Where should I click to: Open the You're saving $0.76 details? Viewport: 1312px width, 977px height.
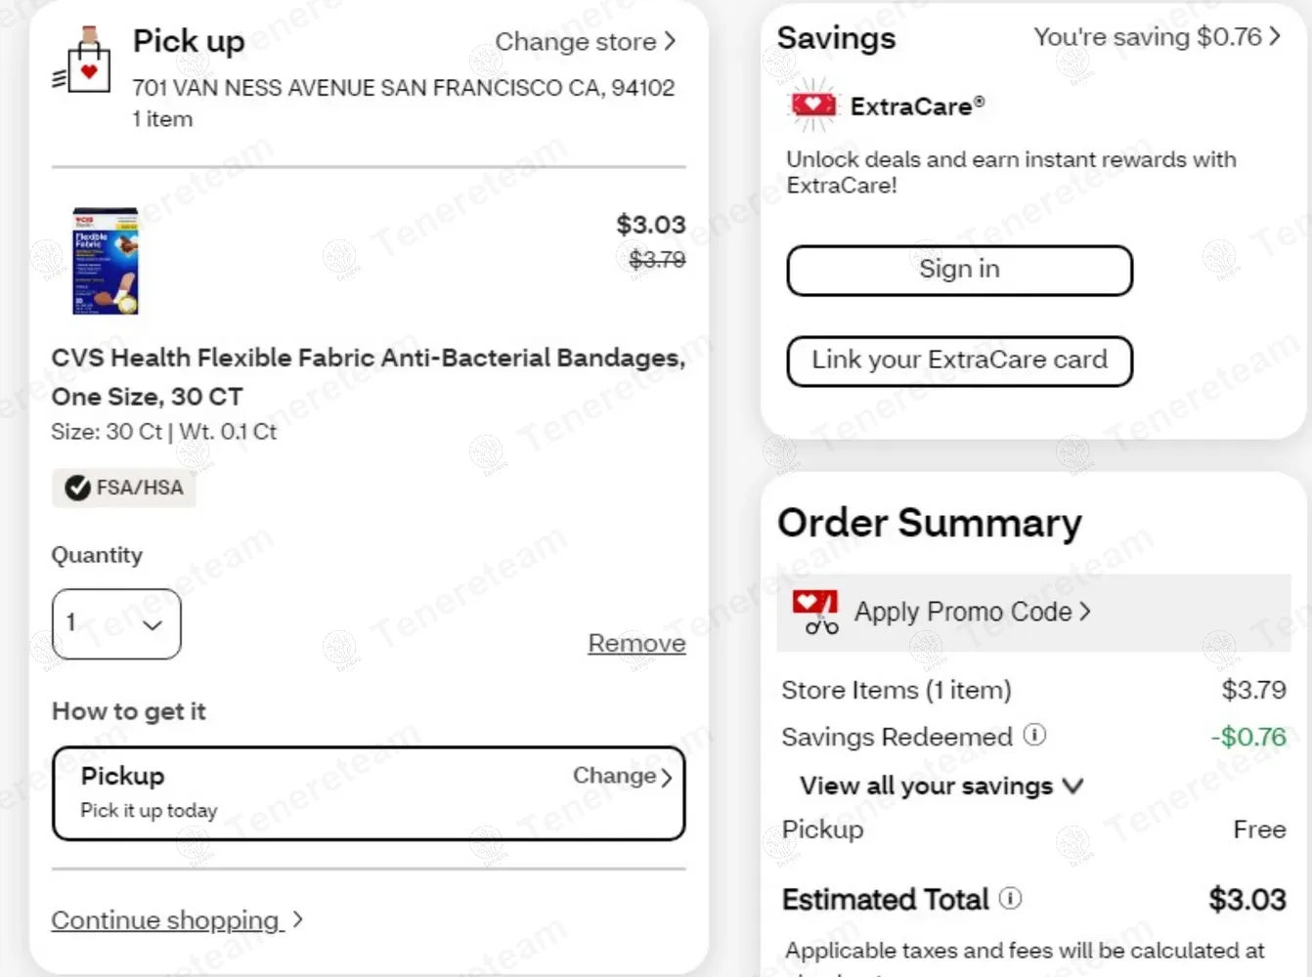1157,37
